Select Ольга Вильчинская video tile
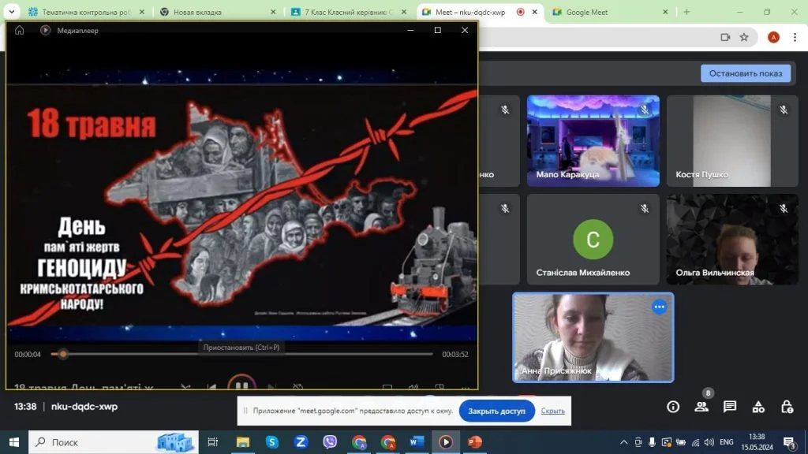The width and height of the screenshot is (808, 454). pyautogui.click(x=732, y=240)
